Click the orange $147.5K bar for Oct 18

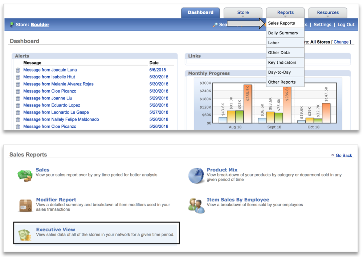326,113
